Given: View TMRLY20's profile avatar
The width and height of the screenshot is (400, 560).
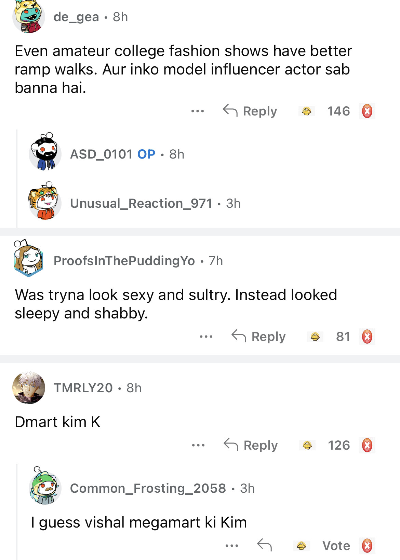Looking at the screenshot, I should [x=29, y=388].
